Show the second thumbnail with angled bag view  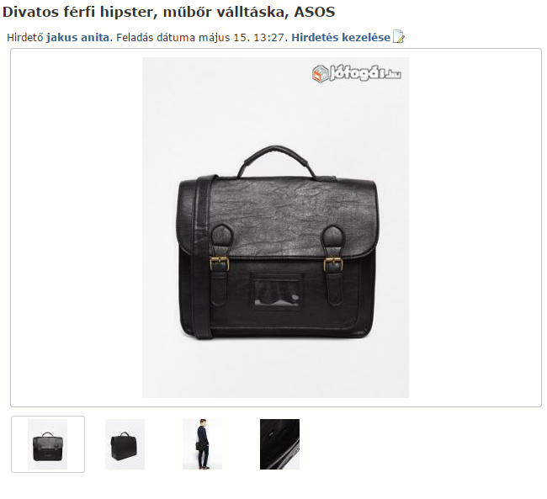(125, 443)
